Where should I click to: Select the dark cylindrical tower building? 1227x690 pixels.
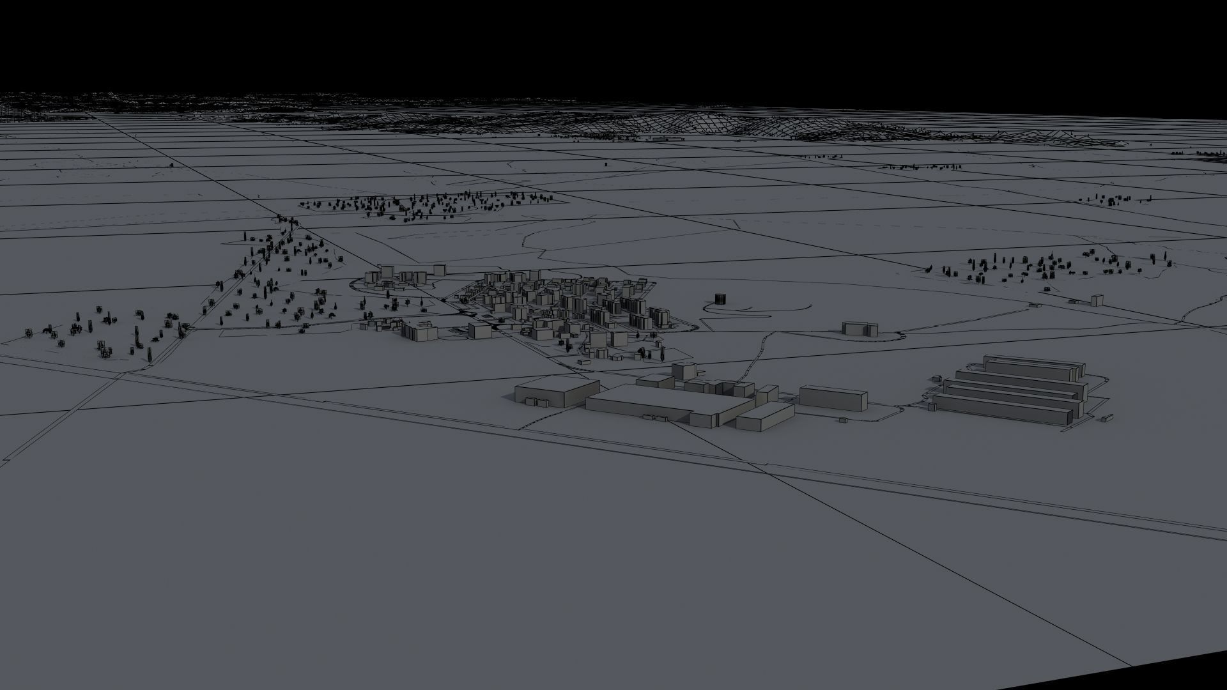point(720,298)
